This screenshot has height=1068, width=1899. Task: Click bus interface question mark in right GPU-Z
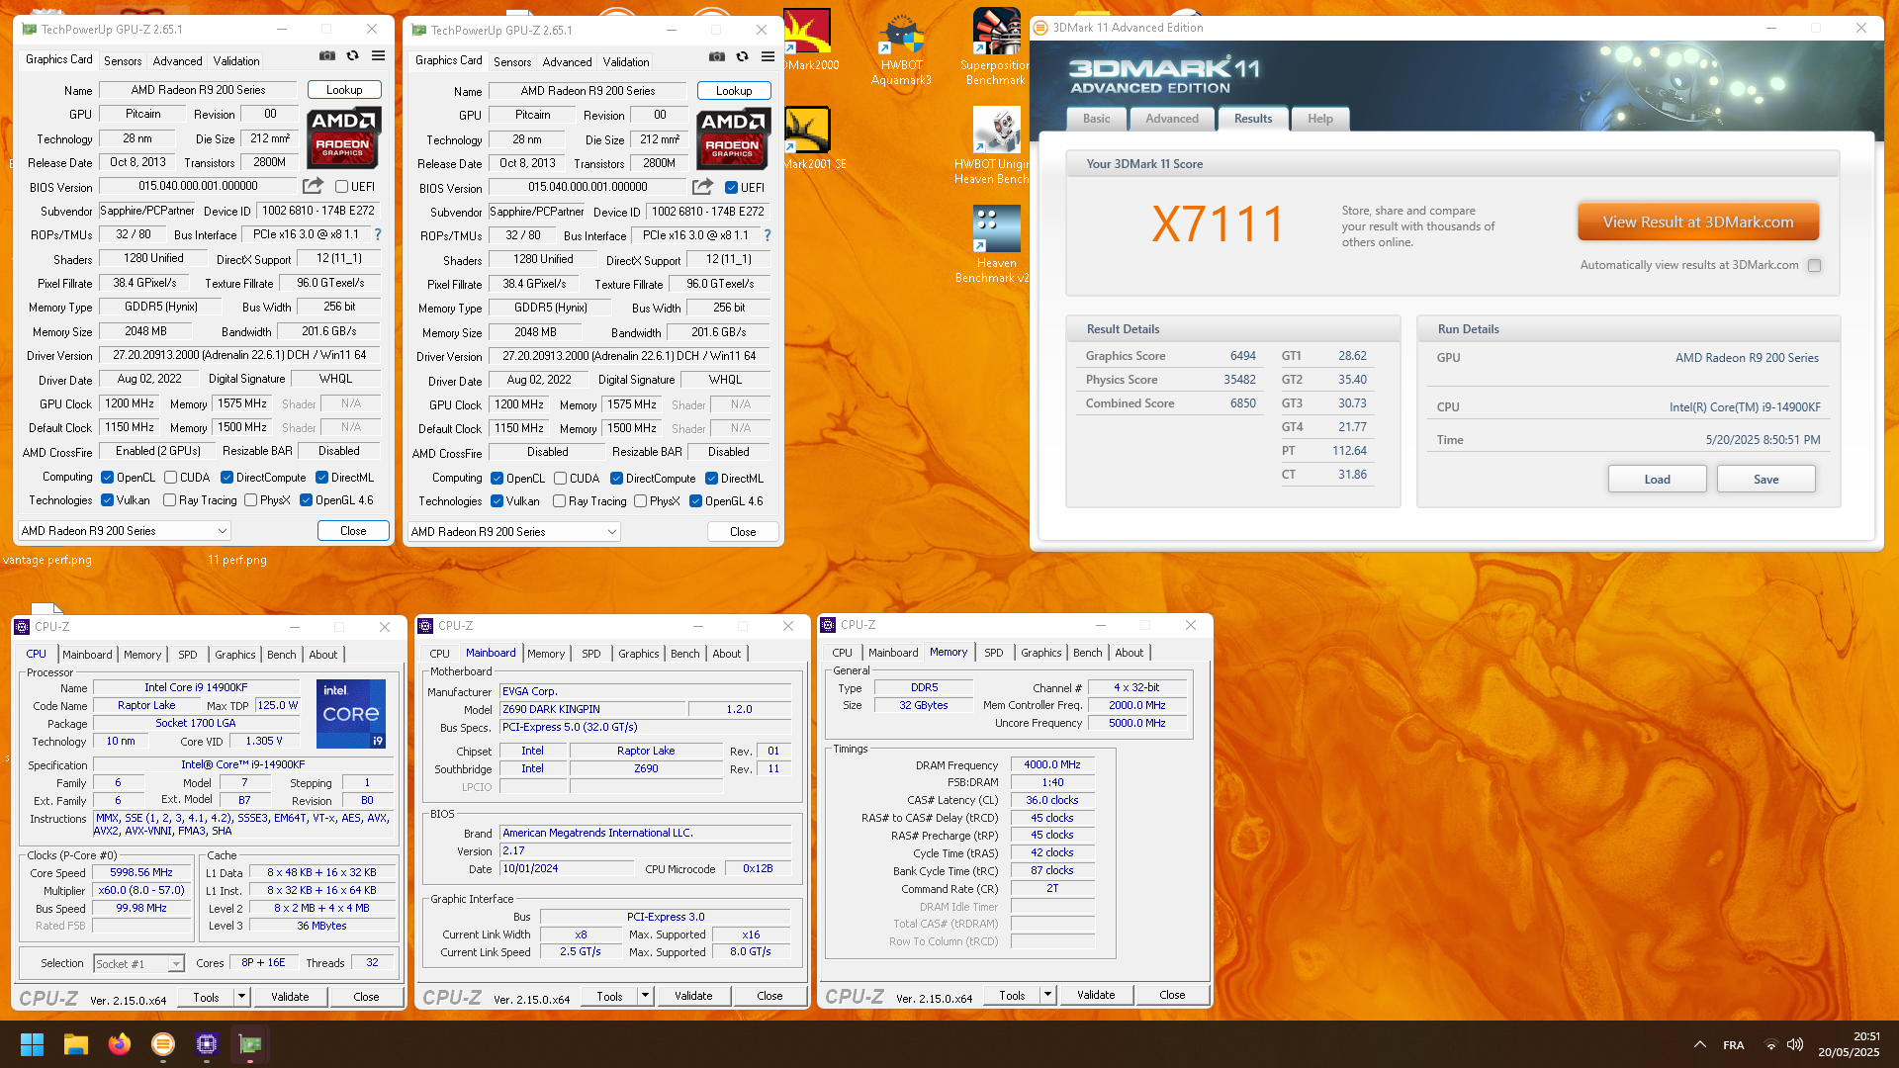point(767,236)
